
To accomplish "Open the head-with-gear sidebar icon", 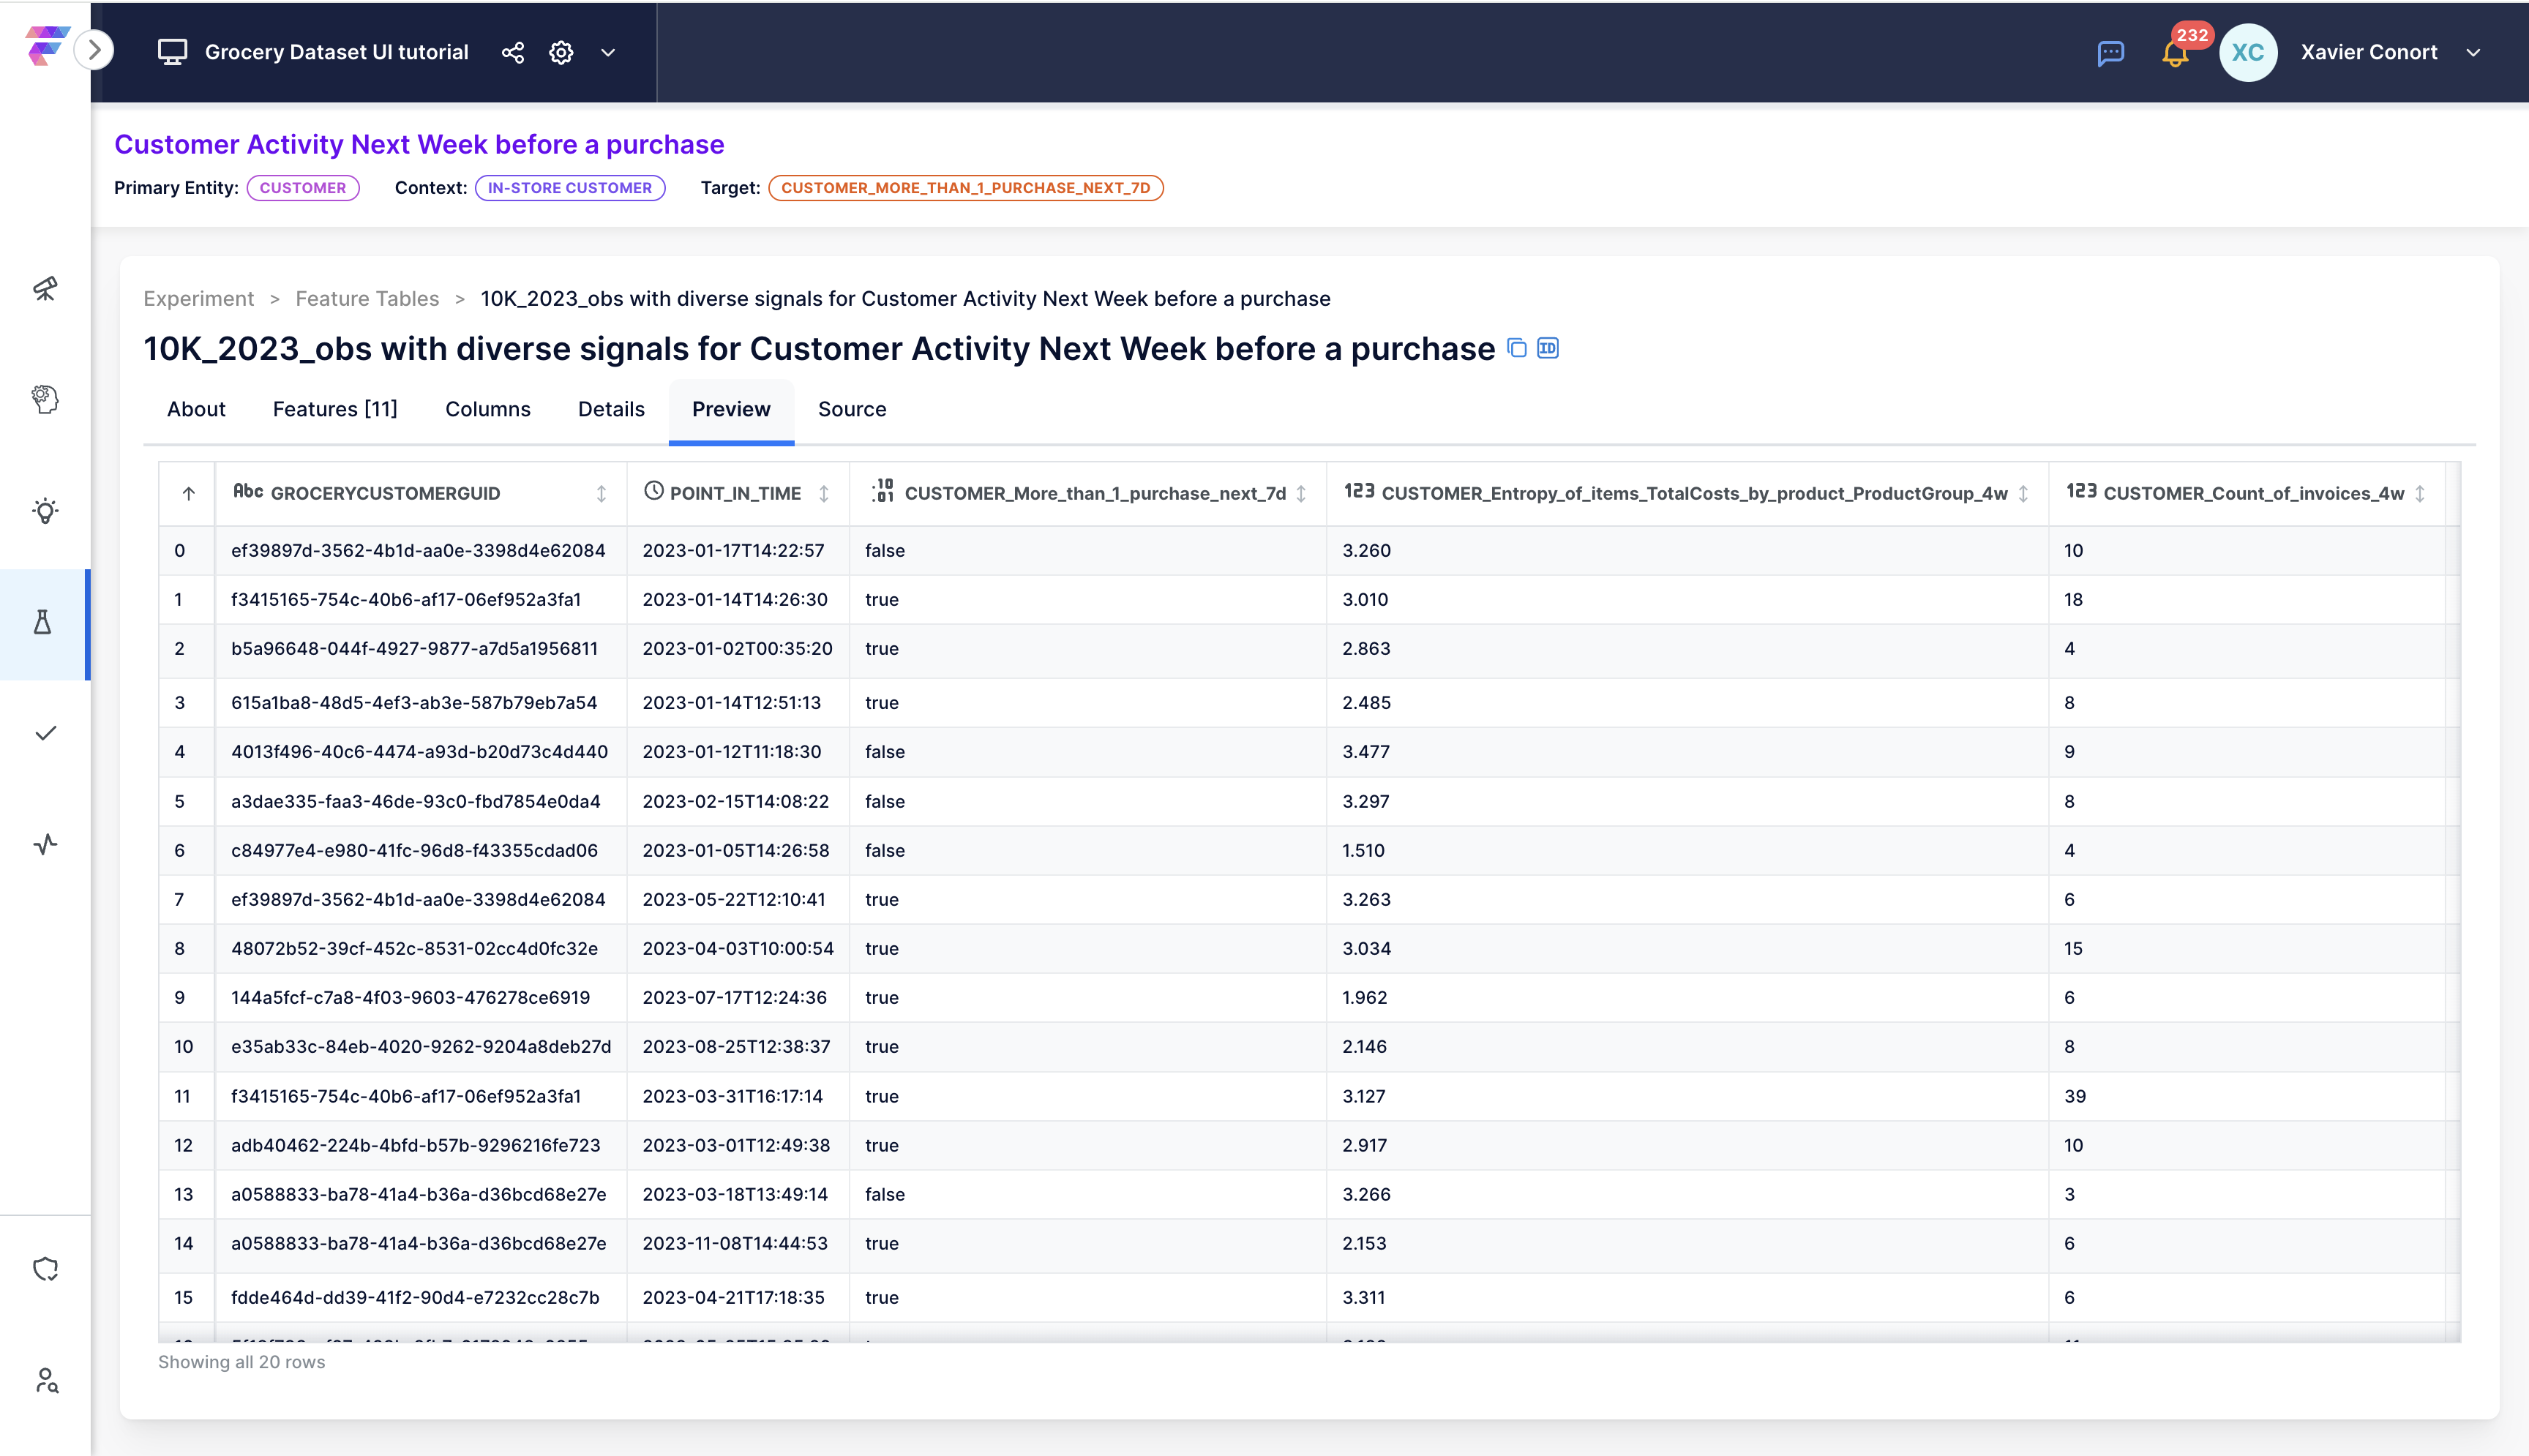I will point(45,399).
